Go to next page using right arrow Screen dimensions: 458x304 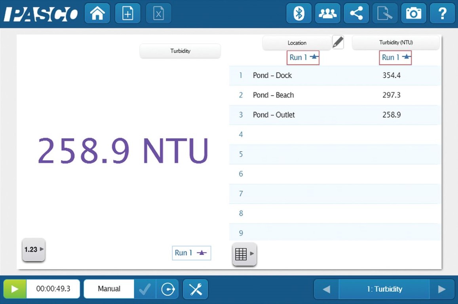(x=442, y=289)
